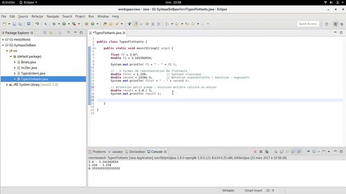Open the Open Console dropdown arrow

click(x=329, y=152)
